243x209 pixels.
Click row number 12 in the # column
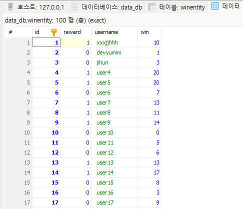pos(19,152)
